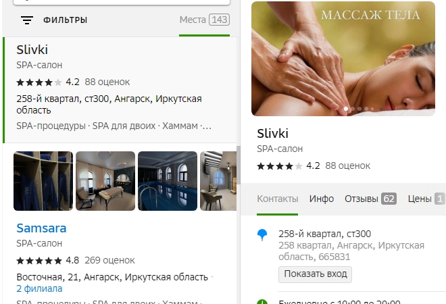Image resolution: width=446 pixels, height=304 pixels.
Task: Click Slivki star rating in the results list
Action: pyautogui.click(x=39, y=82)
